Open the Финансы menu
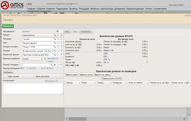This screenshot has height=121, width=191. click(x=95, y=9)
